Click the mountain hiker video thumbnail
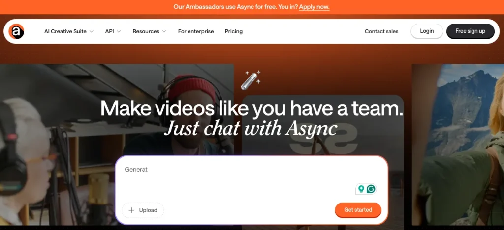This screenshot has height=230, width=504. (458, 144)
